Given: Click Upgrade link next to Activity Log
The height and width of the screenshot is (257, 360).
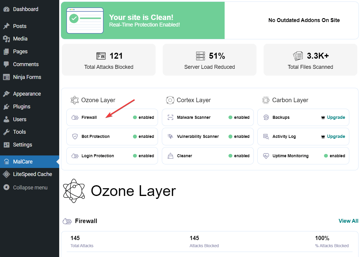Looking at the screenshot, I should (x=336, y=136).
